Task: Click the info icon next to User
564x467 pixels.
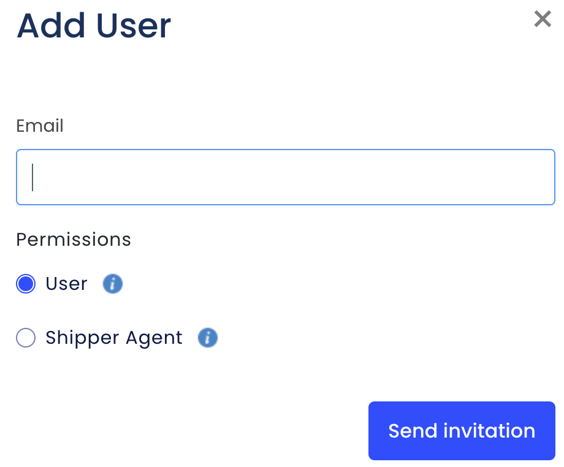Action: pyautogui.click(x=113, y=284)
